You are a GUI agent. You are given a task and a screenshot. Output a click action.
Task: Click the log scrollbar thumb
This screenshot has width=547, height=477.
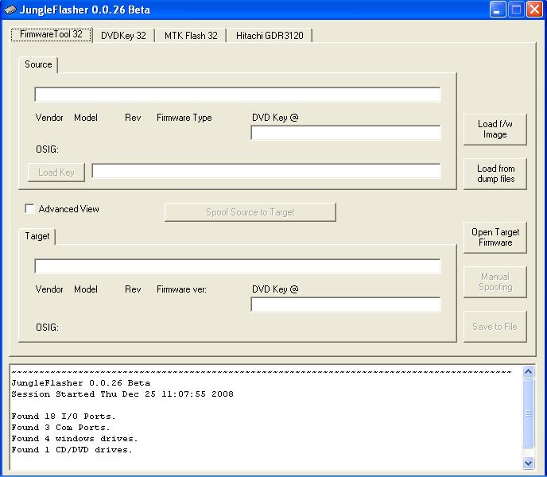pyautogui.click(x=528, y=413)
